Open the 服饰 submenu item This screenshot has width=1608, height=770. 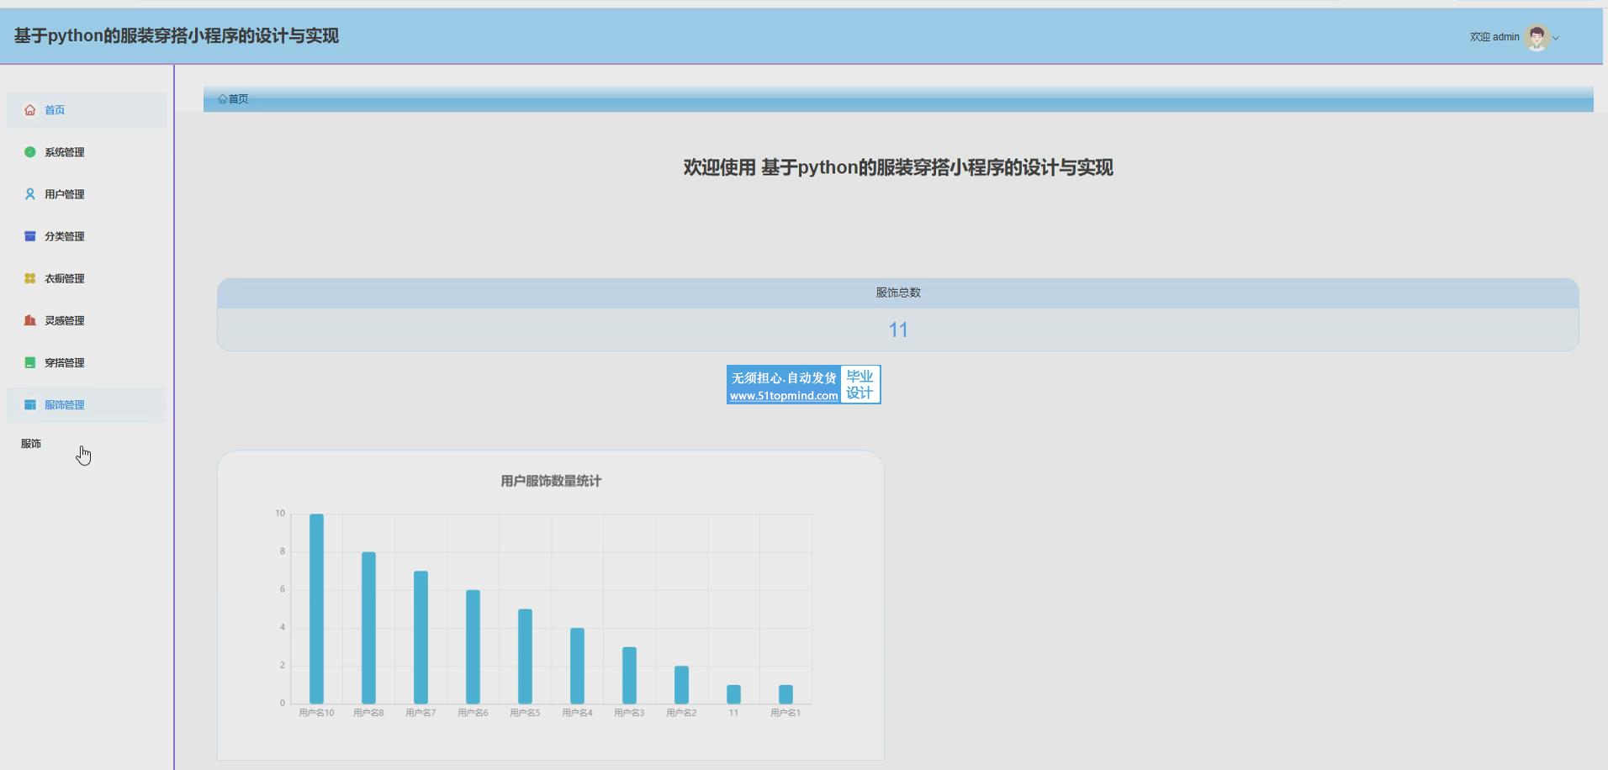pos(31,444)
